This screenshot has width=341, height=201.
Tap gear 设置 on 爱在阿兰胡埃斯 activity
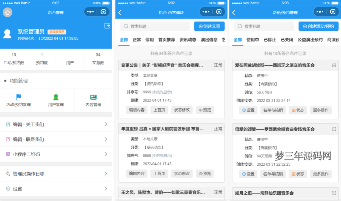click(x=248, y=110)
